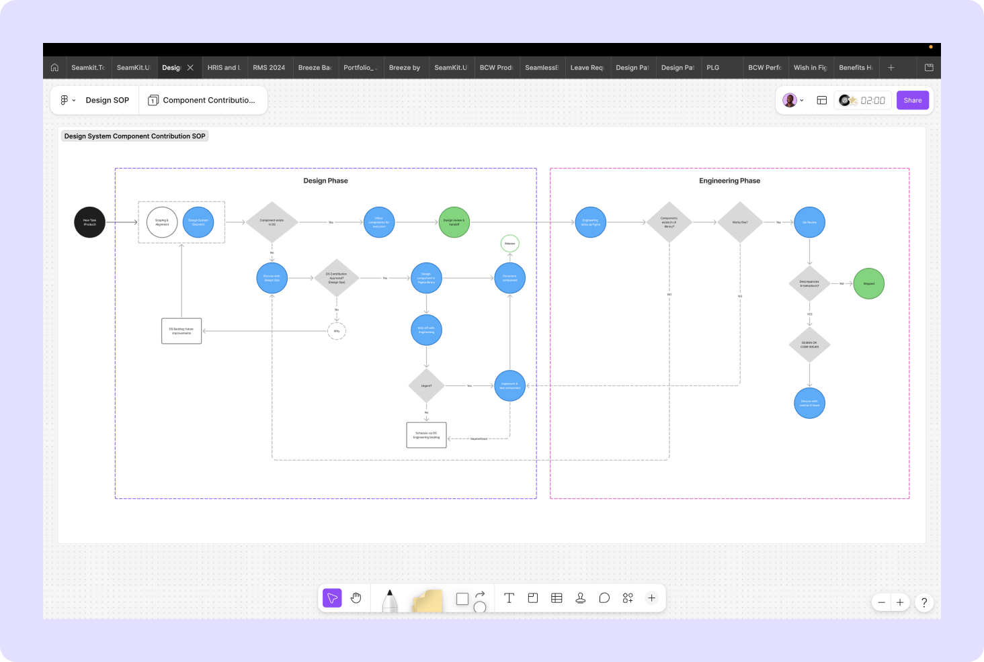Select the curved Connector arrow tool
Image resolution: width=984 pixels, height=662 pixels.
pos(480,595)
